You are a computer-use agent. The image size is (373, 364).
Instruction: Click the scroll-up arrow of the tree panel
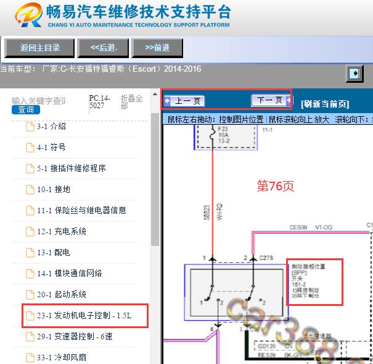pyautogui.click(x=155, y=94)
